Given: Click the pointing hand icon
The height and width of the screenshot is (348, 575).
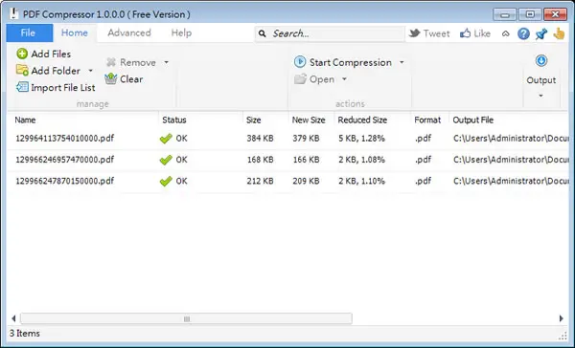Looking at the screenshot, I should click(x=559, y=33).
